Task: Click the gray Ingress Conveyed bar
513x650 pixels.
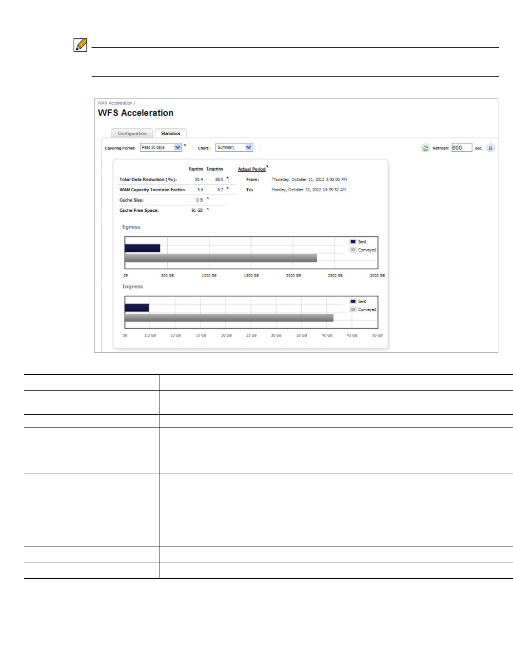Action: click(229, 318)
